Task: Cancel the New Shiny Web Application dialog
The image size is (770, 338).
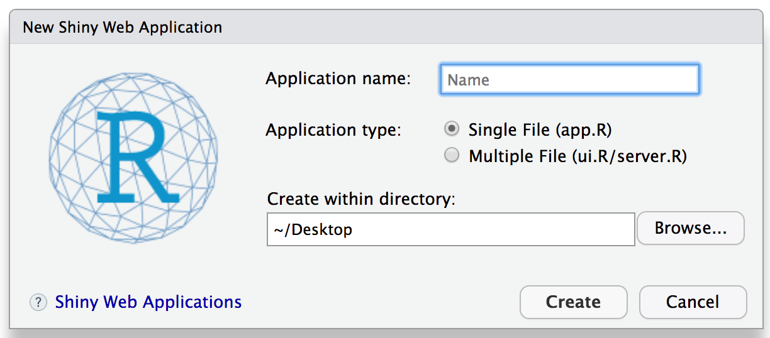Action: coord(693,302)
